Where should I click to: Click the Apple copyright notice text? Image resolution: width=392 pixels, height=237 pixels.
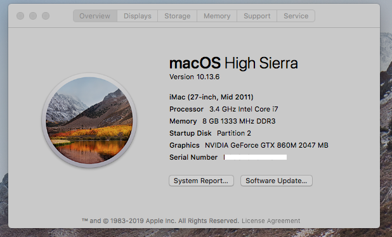(160, 221)
